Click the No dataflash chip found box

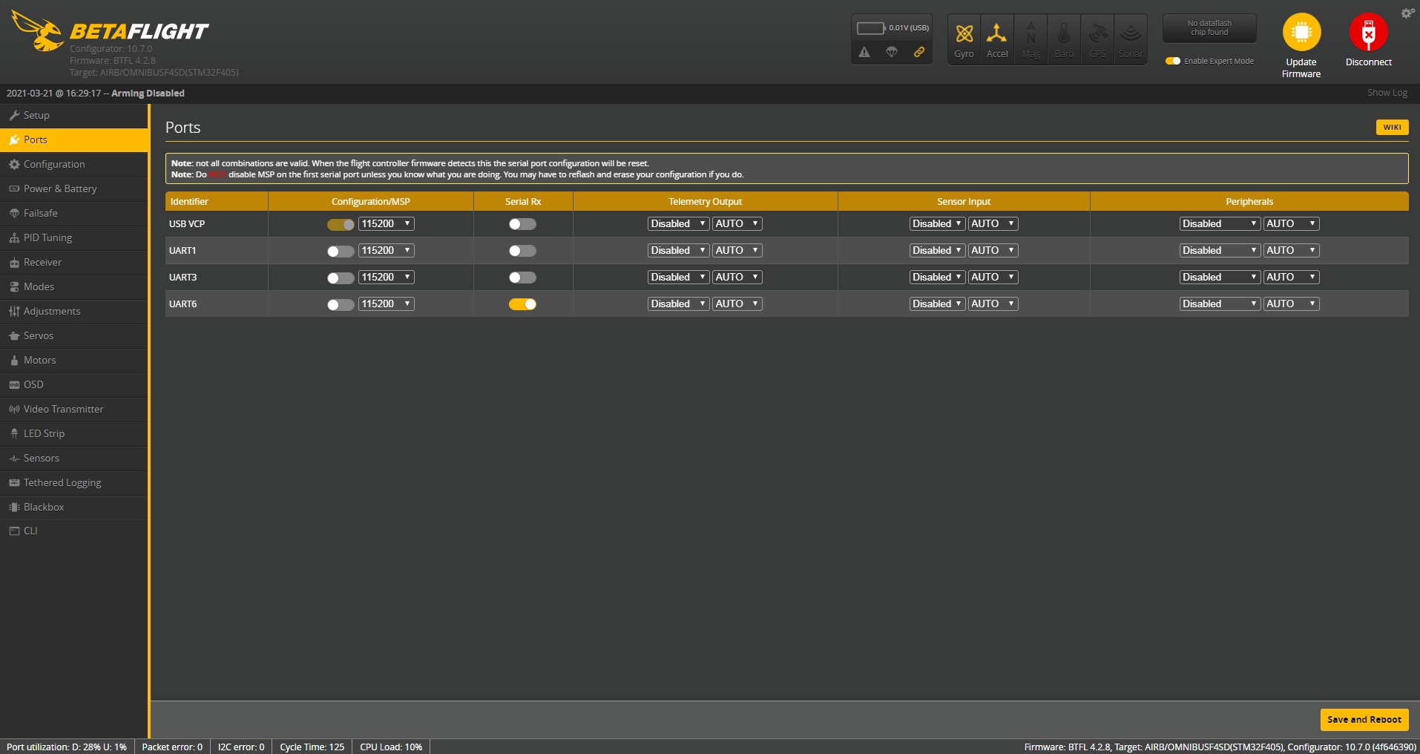(1209, 28)
